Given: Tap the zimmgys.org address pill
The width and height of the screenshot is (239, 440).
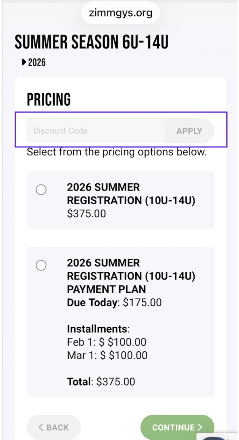Looking at the screenshot, I should pos(121,13).
